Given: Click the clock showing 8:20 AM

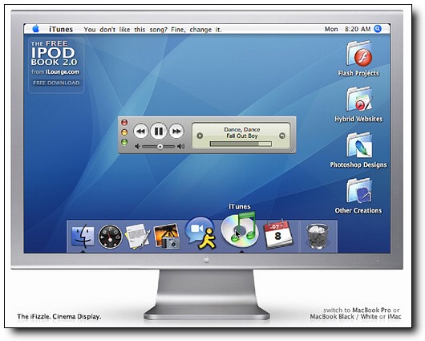Looking at the screenshot, I should (x=358, y=29).
